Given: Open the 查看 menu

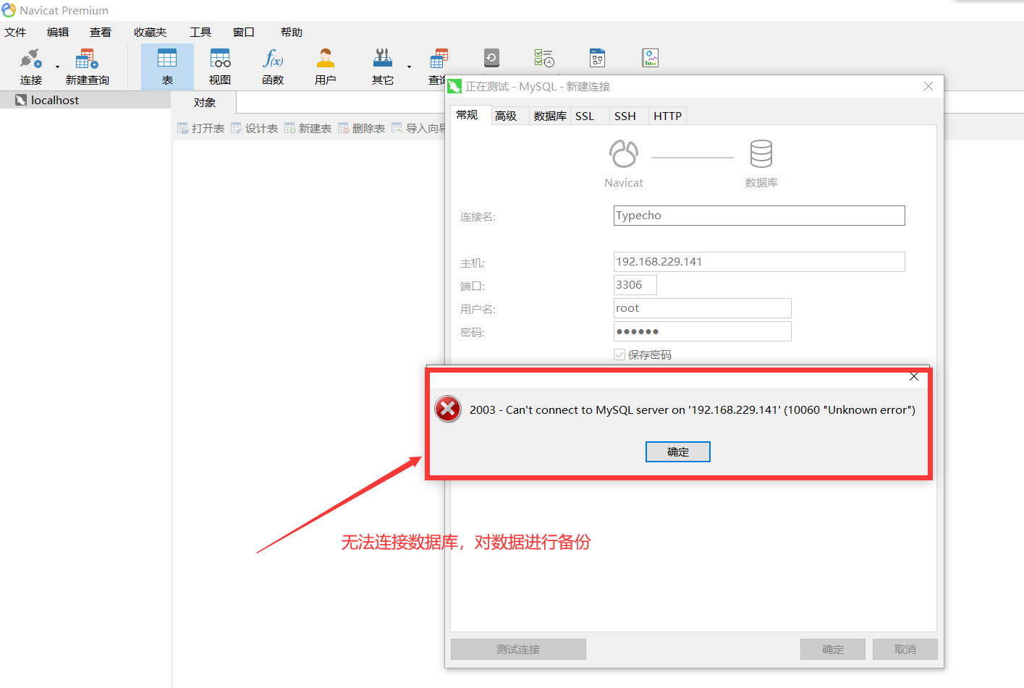Looking at the screenshot, I should [101, 32].
